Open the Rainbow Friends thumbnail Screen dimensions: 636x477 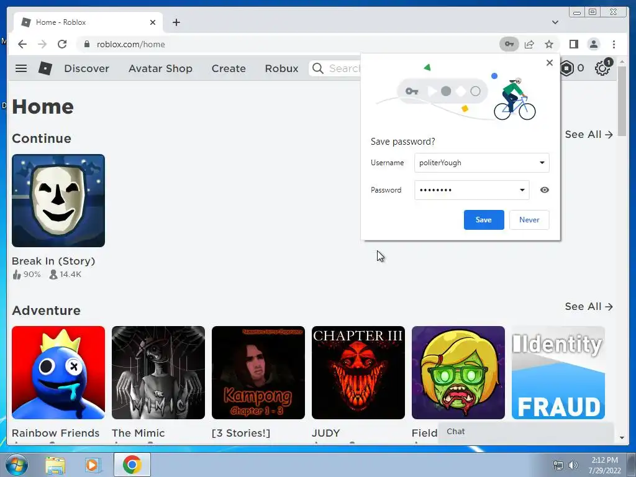click(58, 373)
